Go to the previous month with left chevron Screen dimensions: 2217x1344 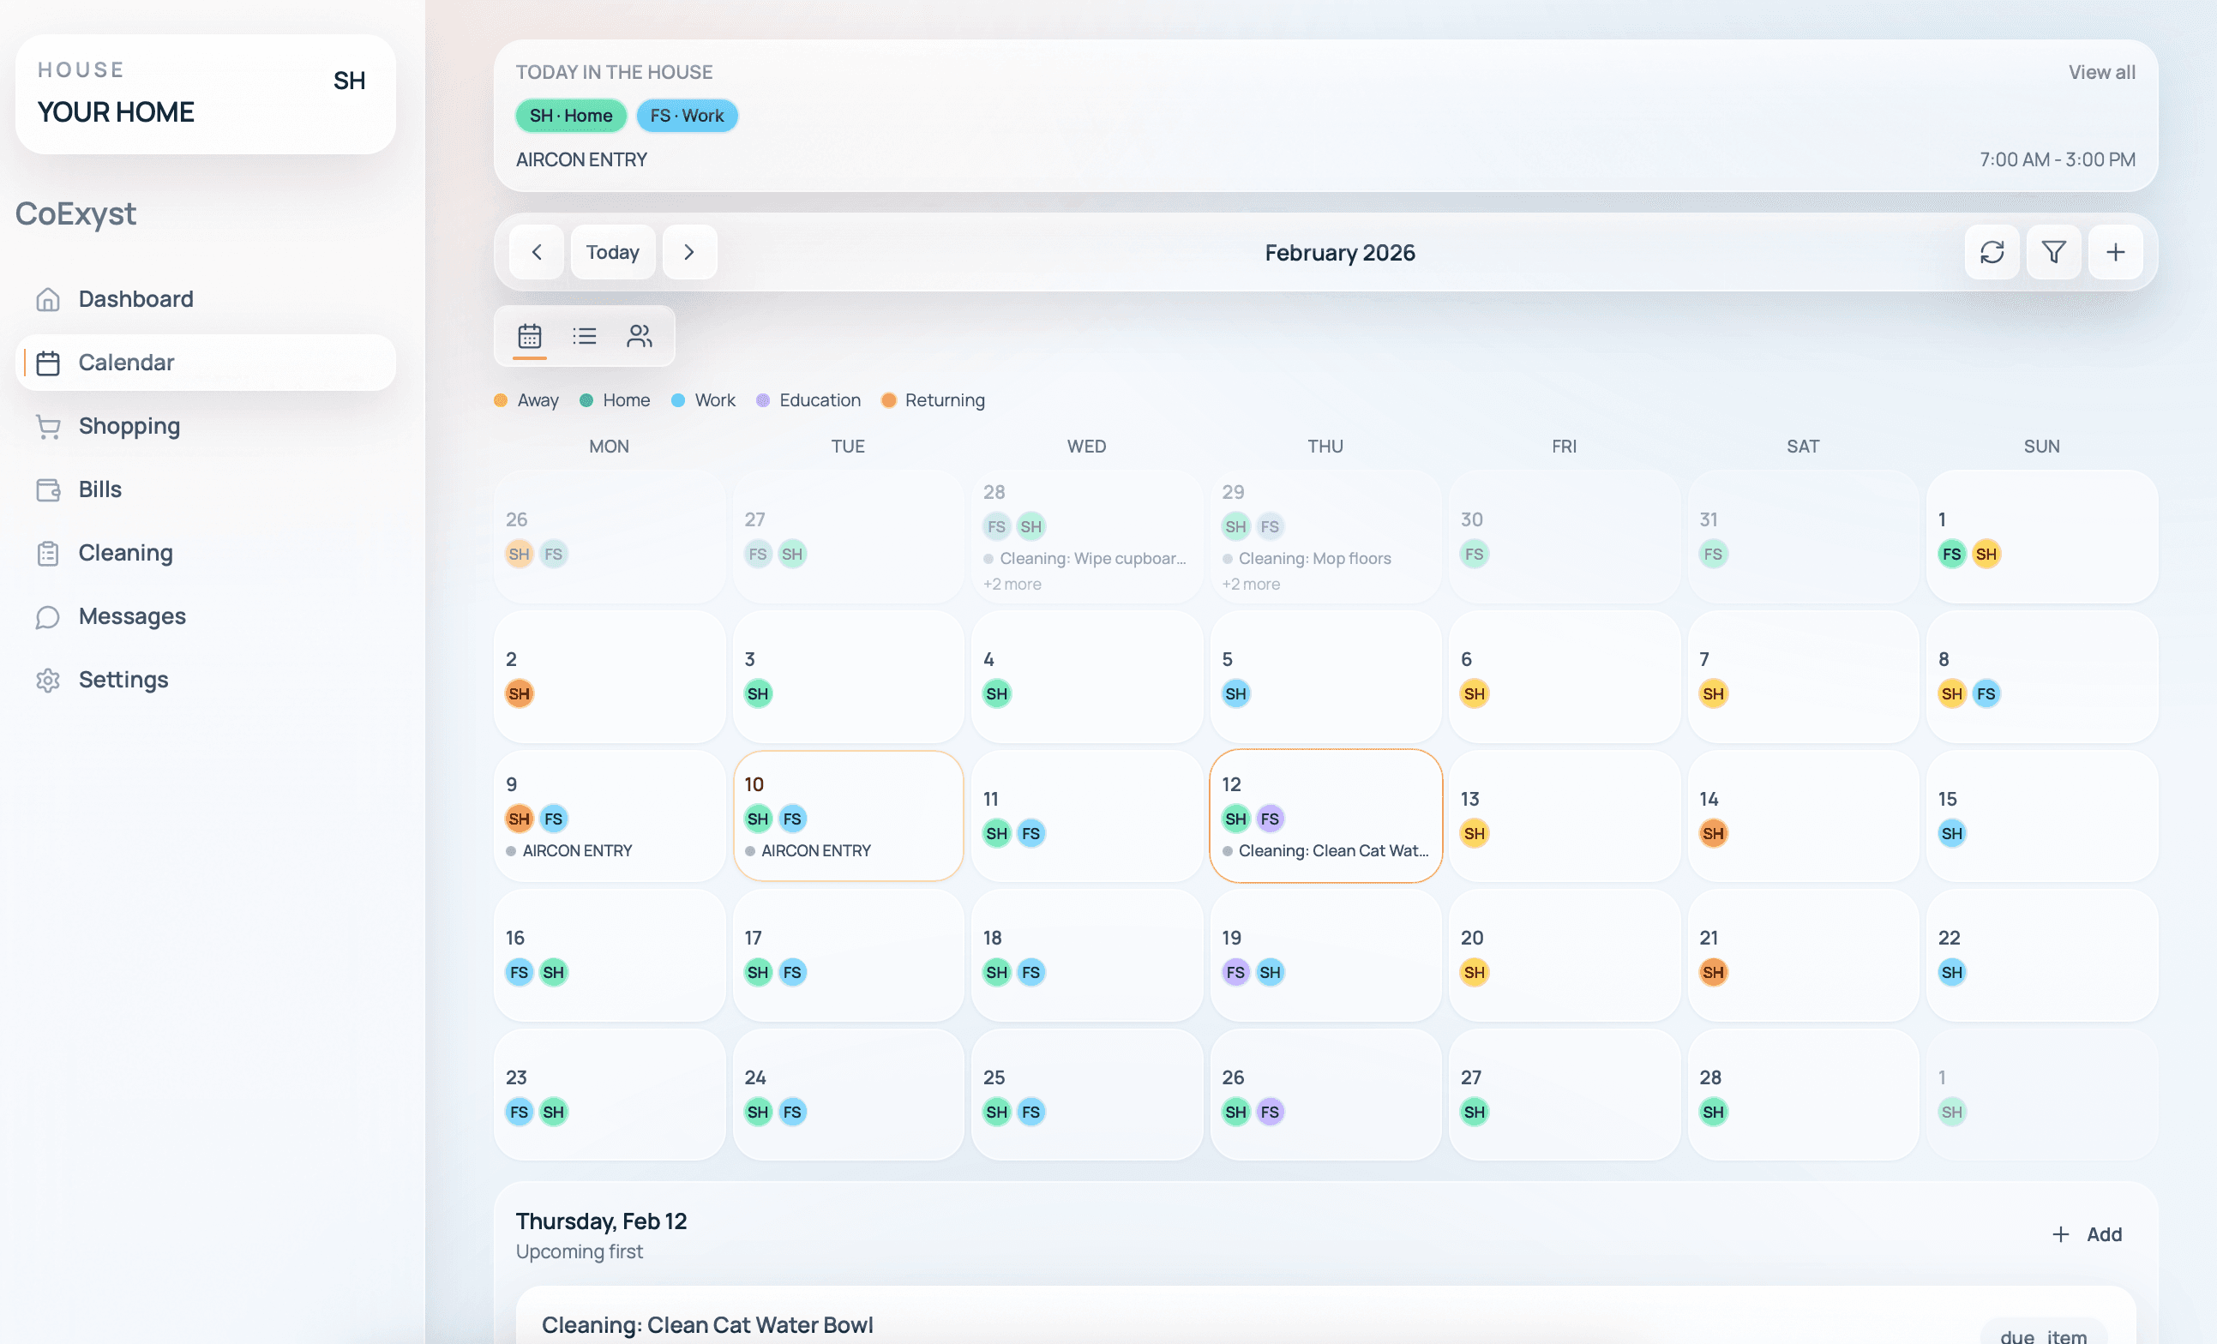pos(537,252)
